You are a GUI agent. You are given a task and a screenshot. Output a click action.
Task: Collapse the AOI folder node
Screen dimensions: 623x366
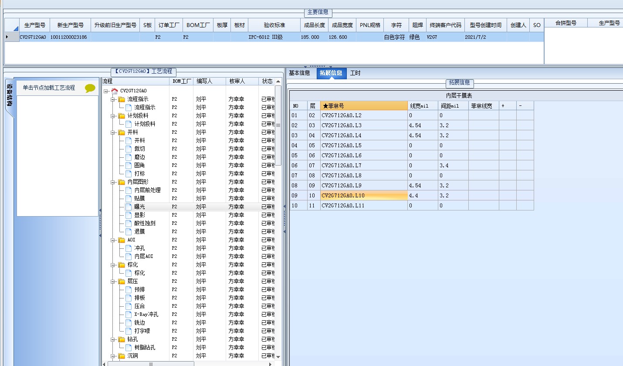[x=113, y=240]
